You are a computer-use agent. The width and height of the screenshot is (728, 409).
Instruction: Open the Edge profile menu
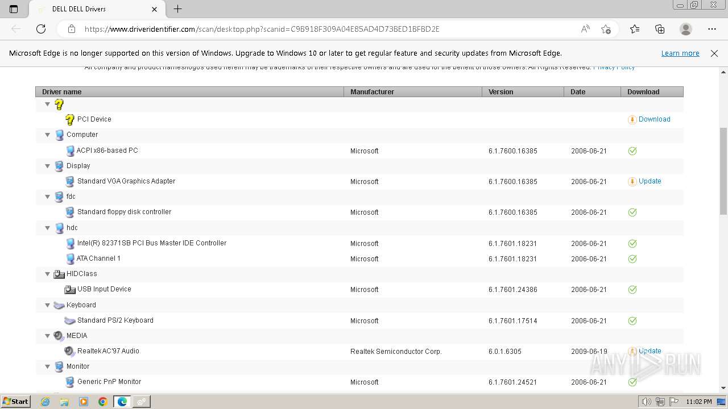tap(686, 29)
